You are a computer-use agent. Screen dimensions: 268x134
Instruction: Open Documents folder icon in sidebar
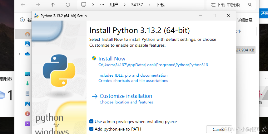27,94
